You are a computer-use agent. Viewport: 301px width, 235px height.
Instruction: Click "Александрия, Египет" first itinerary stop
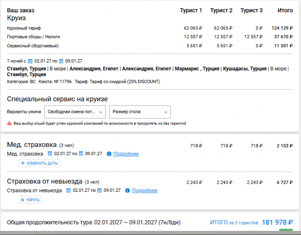[94, 69]
